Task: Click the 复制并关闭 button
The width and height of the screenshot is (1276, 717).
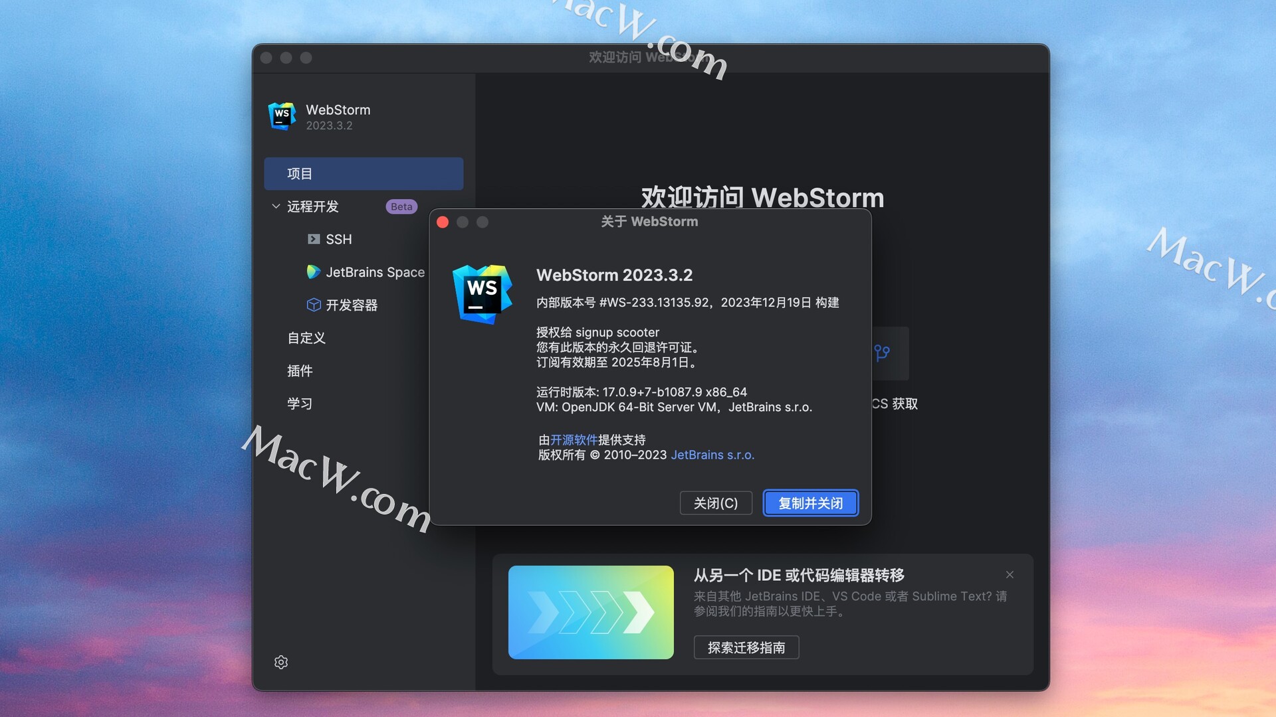Action: [x=811, y=503]
